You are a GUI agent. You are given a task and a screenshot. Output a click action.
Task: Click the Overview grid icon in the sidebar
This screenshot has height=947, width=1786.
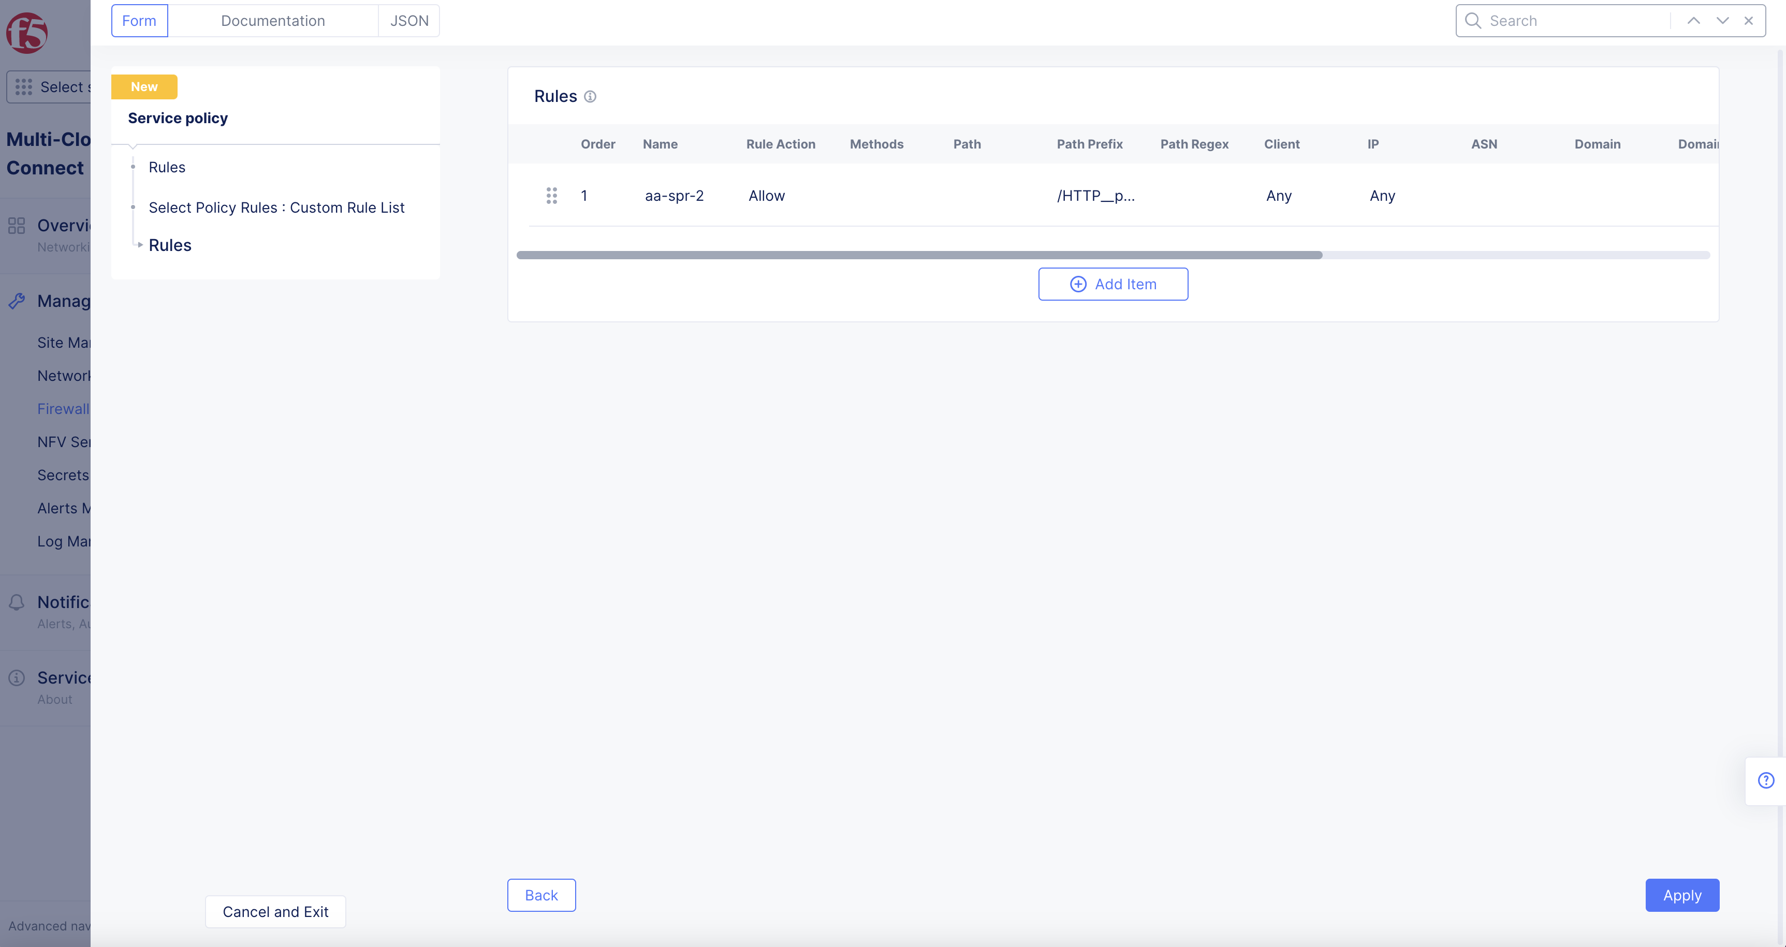pos(17,225)
